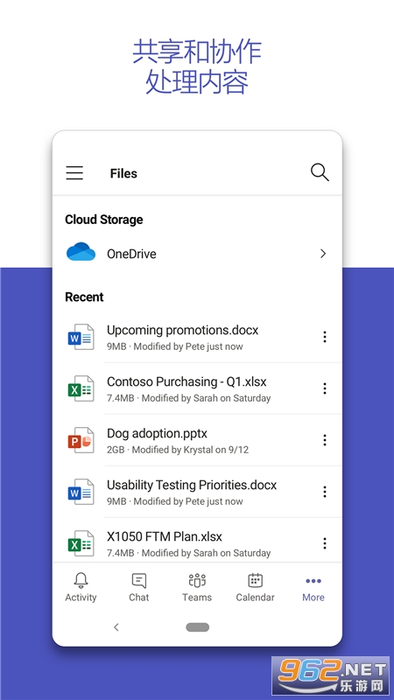Tap the search magnifier icon
The image size is (394, 700).
(x=320, y=172)
